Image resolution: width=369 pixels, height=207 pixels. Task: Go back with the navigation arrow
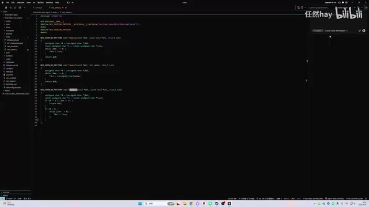73,2
